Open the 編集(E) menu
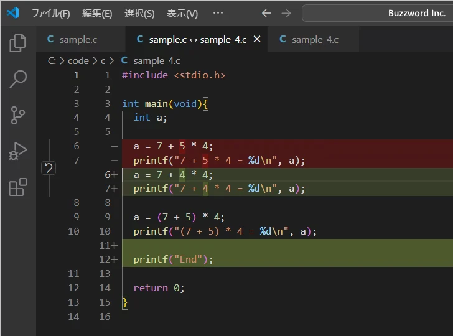This screenshot has height=336, width=453. pyautogui.click(x=97, y=13)
